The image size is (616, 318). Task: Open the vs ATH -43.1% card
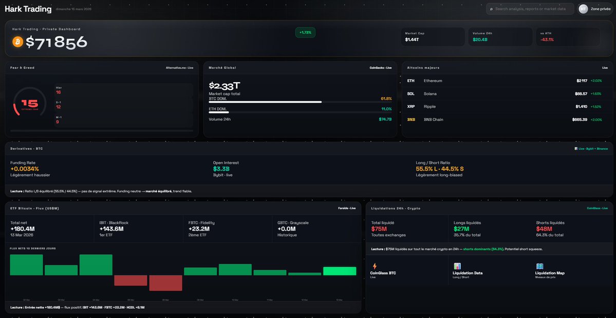568,37
